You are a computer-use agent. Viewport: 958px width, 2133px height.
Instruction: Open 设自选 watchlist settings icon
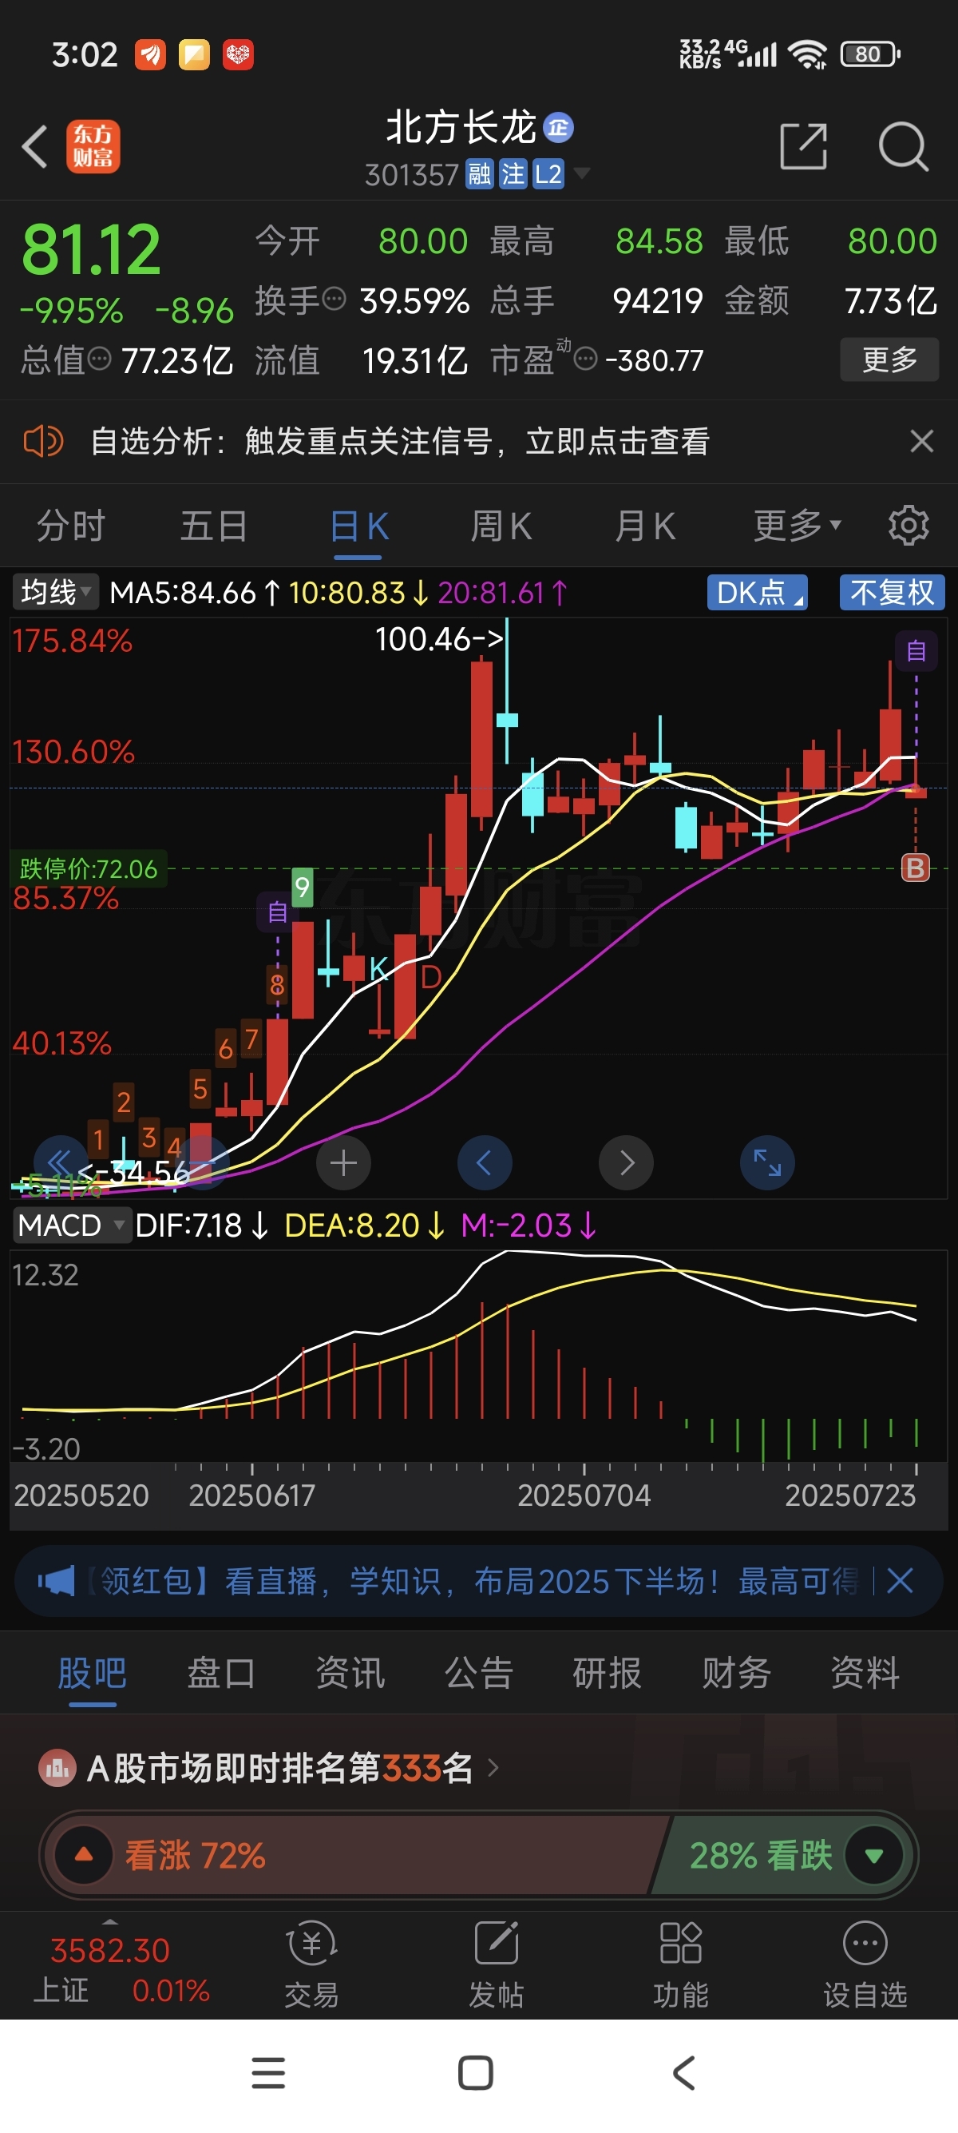click(x=865, y=1964)
